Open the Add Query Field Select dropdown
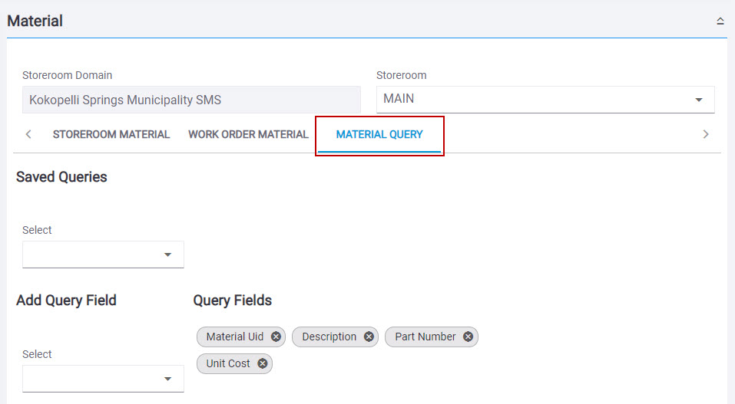Viewport: 735px width, 404px height. pyautogui.click(x=103, y=378)
